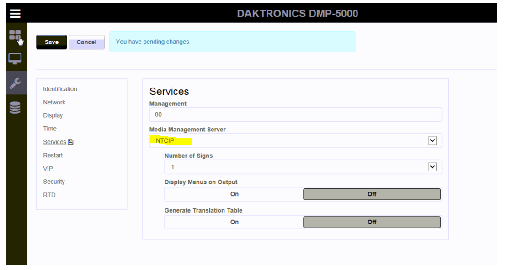Image resolution: width=512 pixels, height=270 pixels.
Task: Click the Management port input field
Action: click(x=295, y=114)
